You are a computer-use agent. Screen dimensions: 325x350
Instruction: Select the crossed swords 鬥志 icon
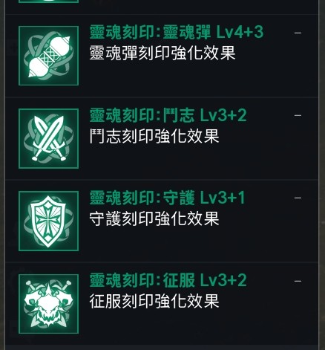point(49,138)
